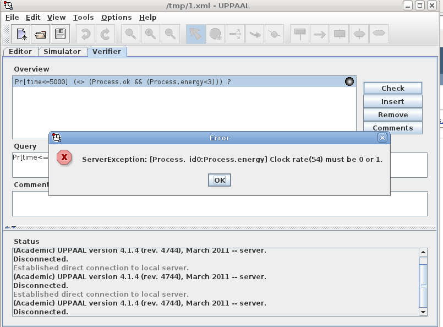Click the UPPAAL window icon in the title bar
Viewport: 443px width, 327px height.
tap(8, 6)
